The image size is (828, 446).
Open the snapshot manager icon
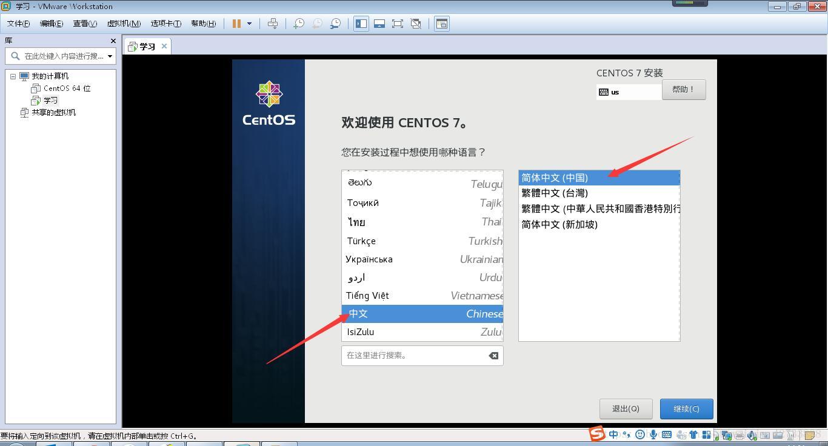tap(335, 24)
